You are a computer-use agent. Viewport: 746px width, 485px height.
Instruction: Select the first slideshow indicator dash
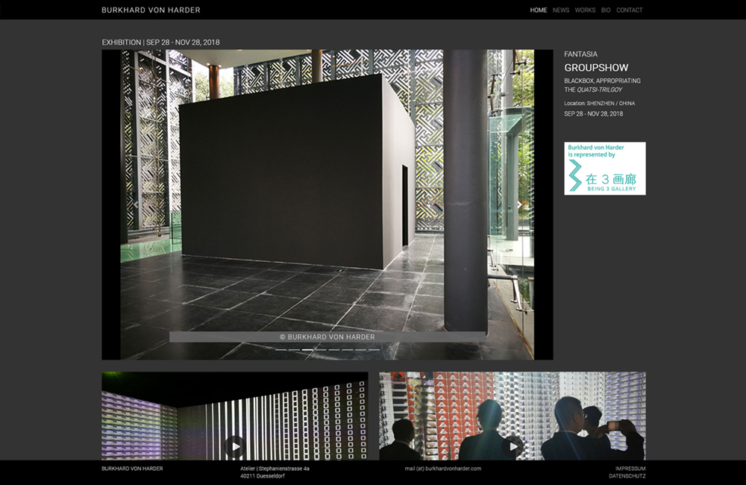coord(281,349)
